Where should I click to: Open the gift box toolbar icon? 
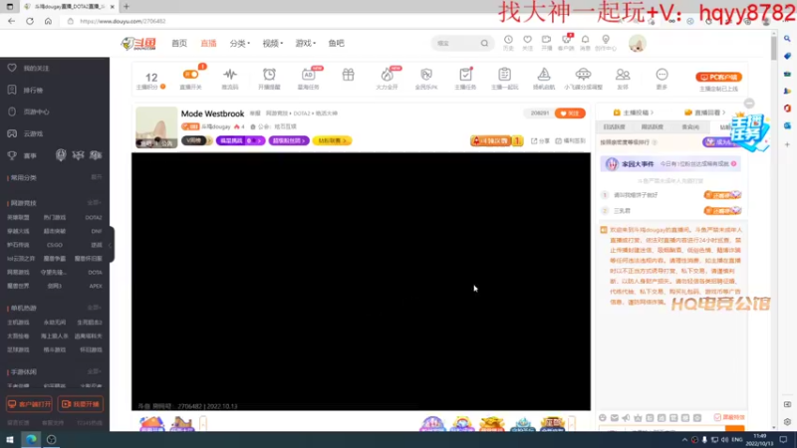coord(348,75)
